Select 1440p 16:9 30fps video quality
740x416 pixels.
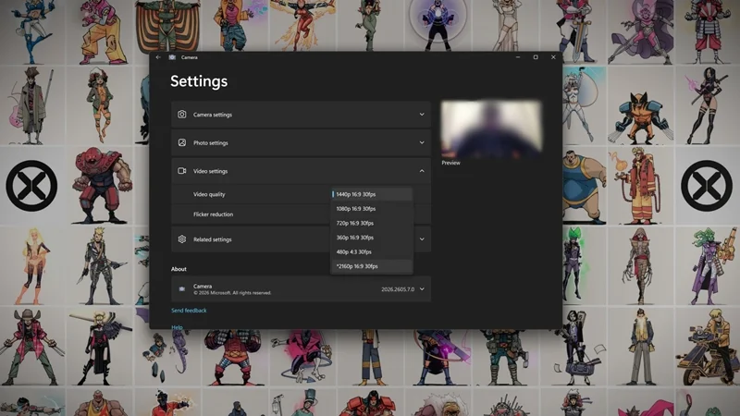click(372, 194)
